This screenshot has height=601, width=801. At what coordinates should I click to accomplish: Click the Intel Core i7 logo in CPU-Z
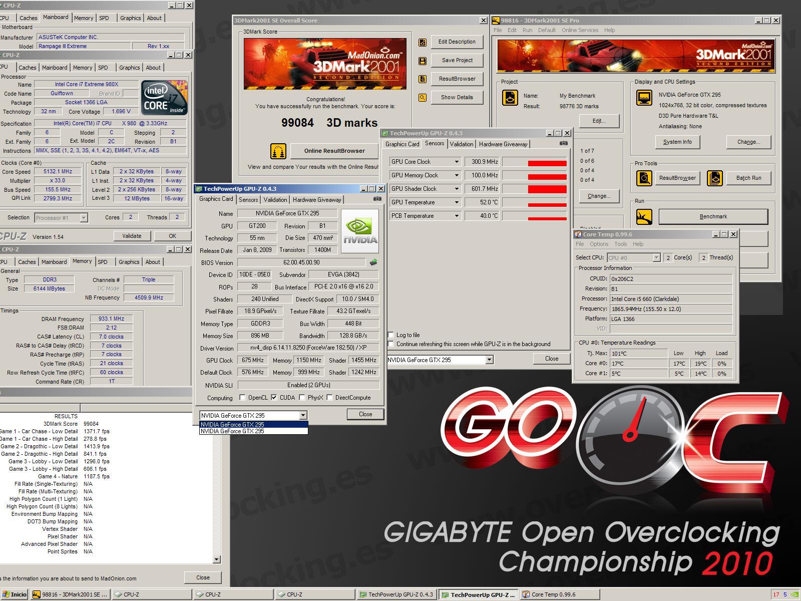165,97
